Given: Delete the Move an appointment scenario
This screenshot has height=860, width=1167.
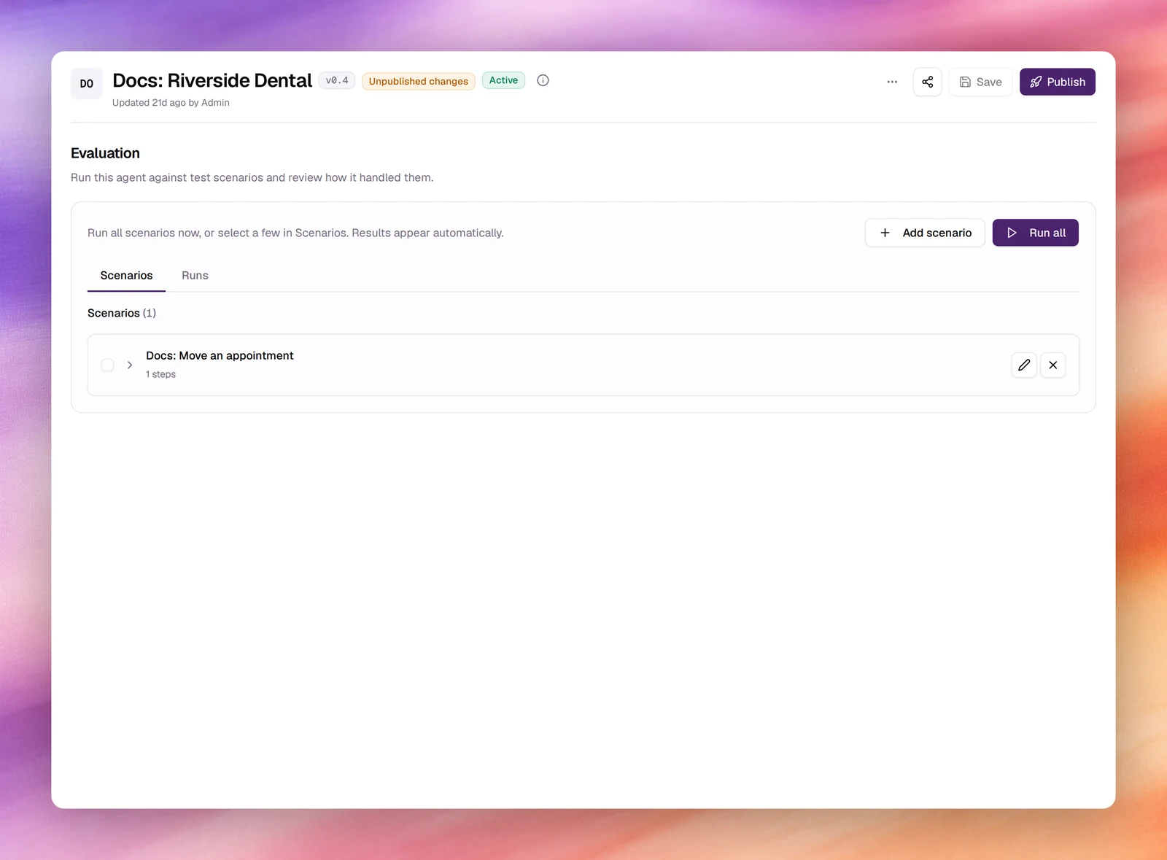Looking at the screenshot, I should [x=1052, y=365].
